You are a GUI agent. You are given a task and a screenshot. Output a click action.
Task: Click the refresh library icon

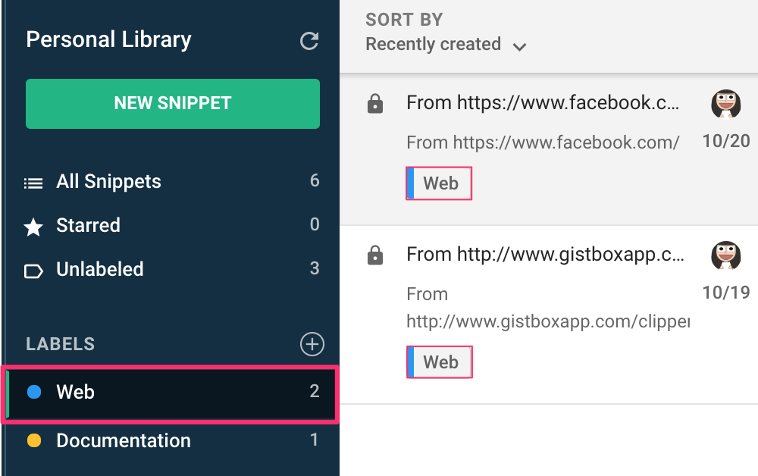tap(309, 41)
